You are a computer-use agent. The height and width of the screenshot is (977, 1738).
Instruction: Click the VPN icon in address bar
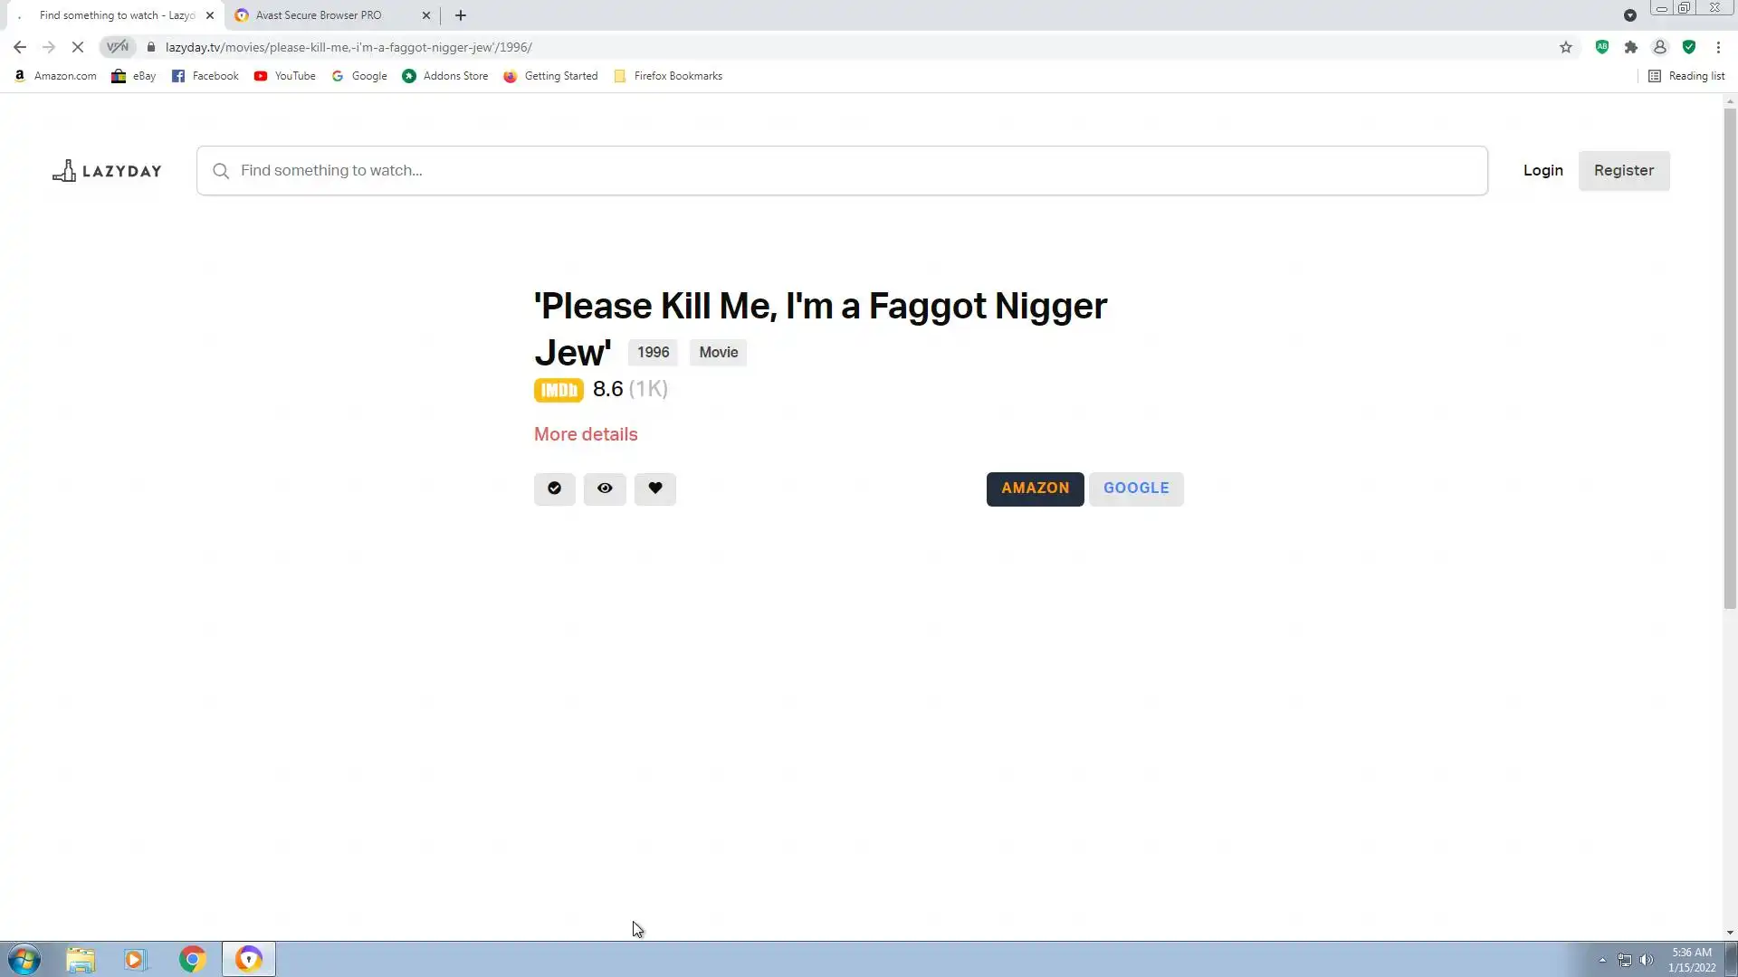click(x=118, y=47)
